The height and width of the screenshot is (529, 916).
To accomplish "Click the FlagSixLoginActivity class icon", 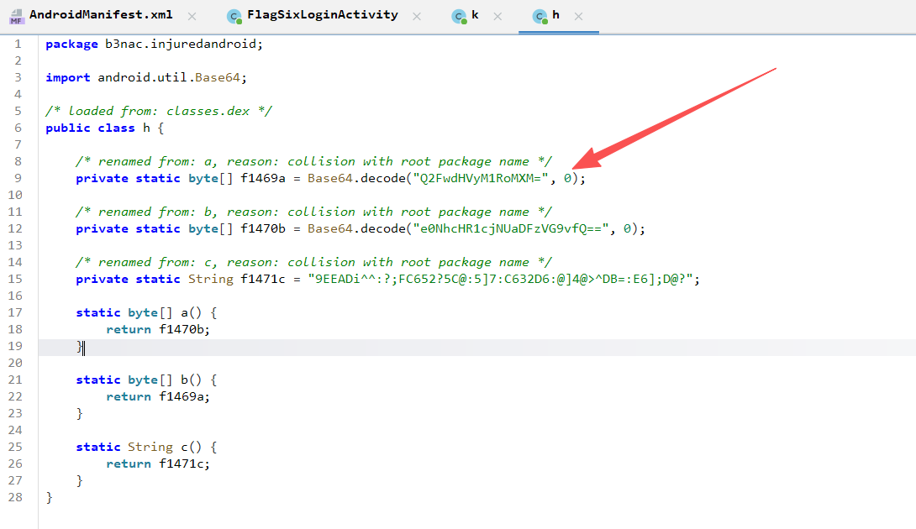I will (234, 16).
